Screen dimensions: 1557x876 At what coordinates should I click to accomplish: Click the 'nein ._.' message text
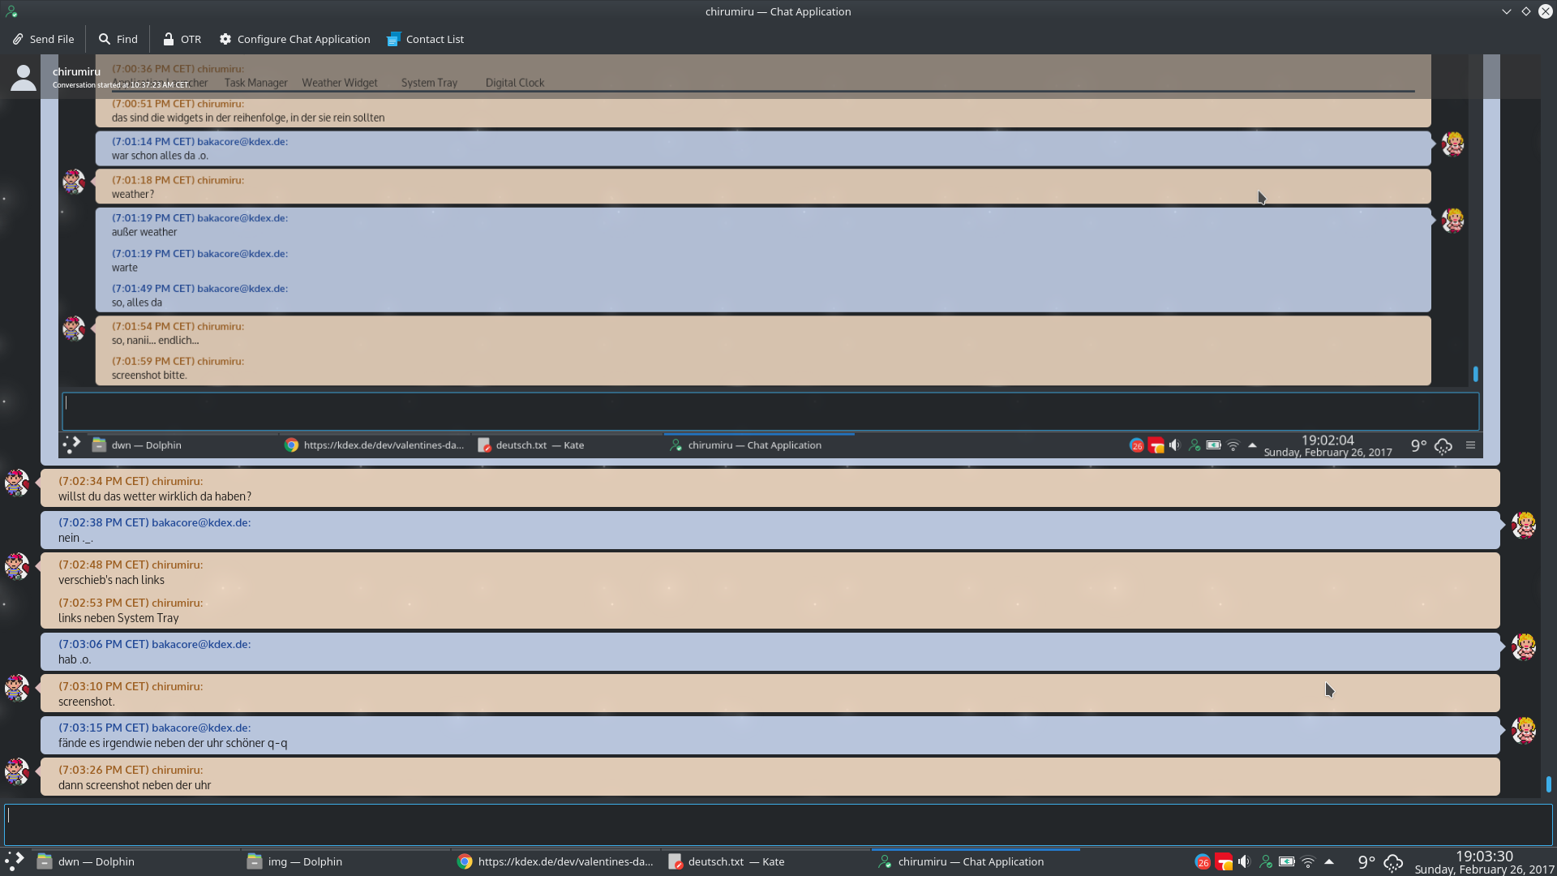click(x=75, y=538)
